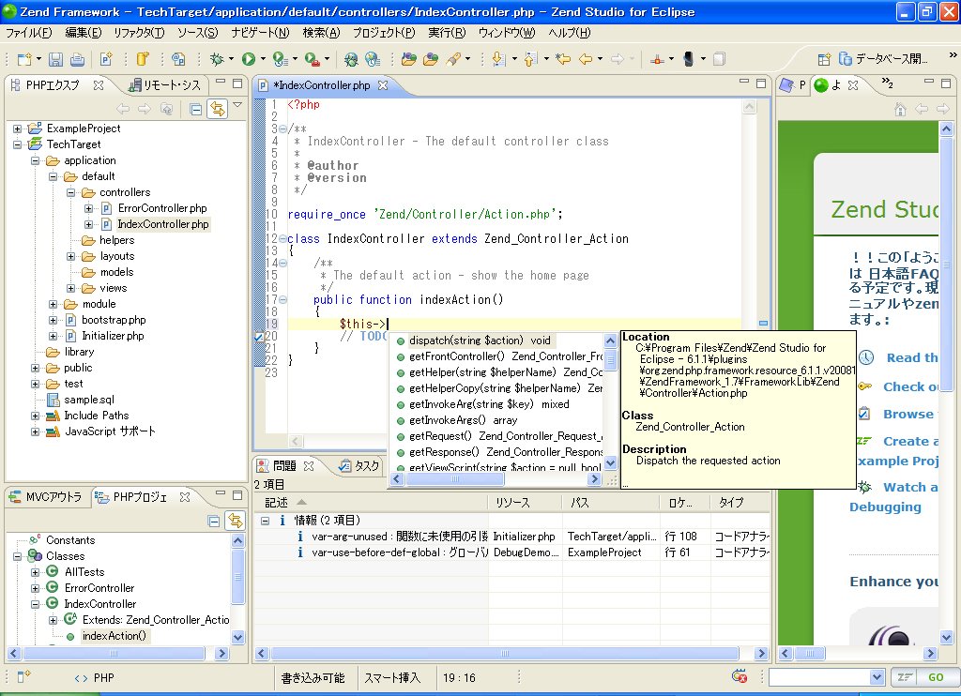The image size is (961, 696).
Task: Select sample.sql file
Action: point(89,400)
